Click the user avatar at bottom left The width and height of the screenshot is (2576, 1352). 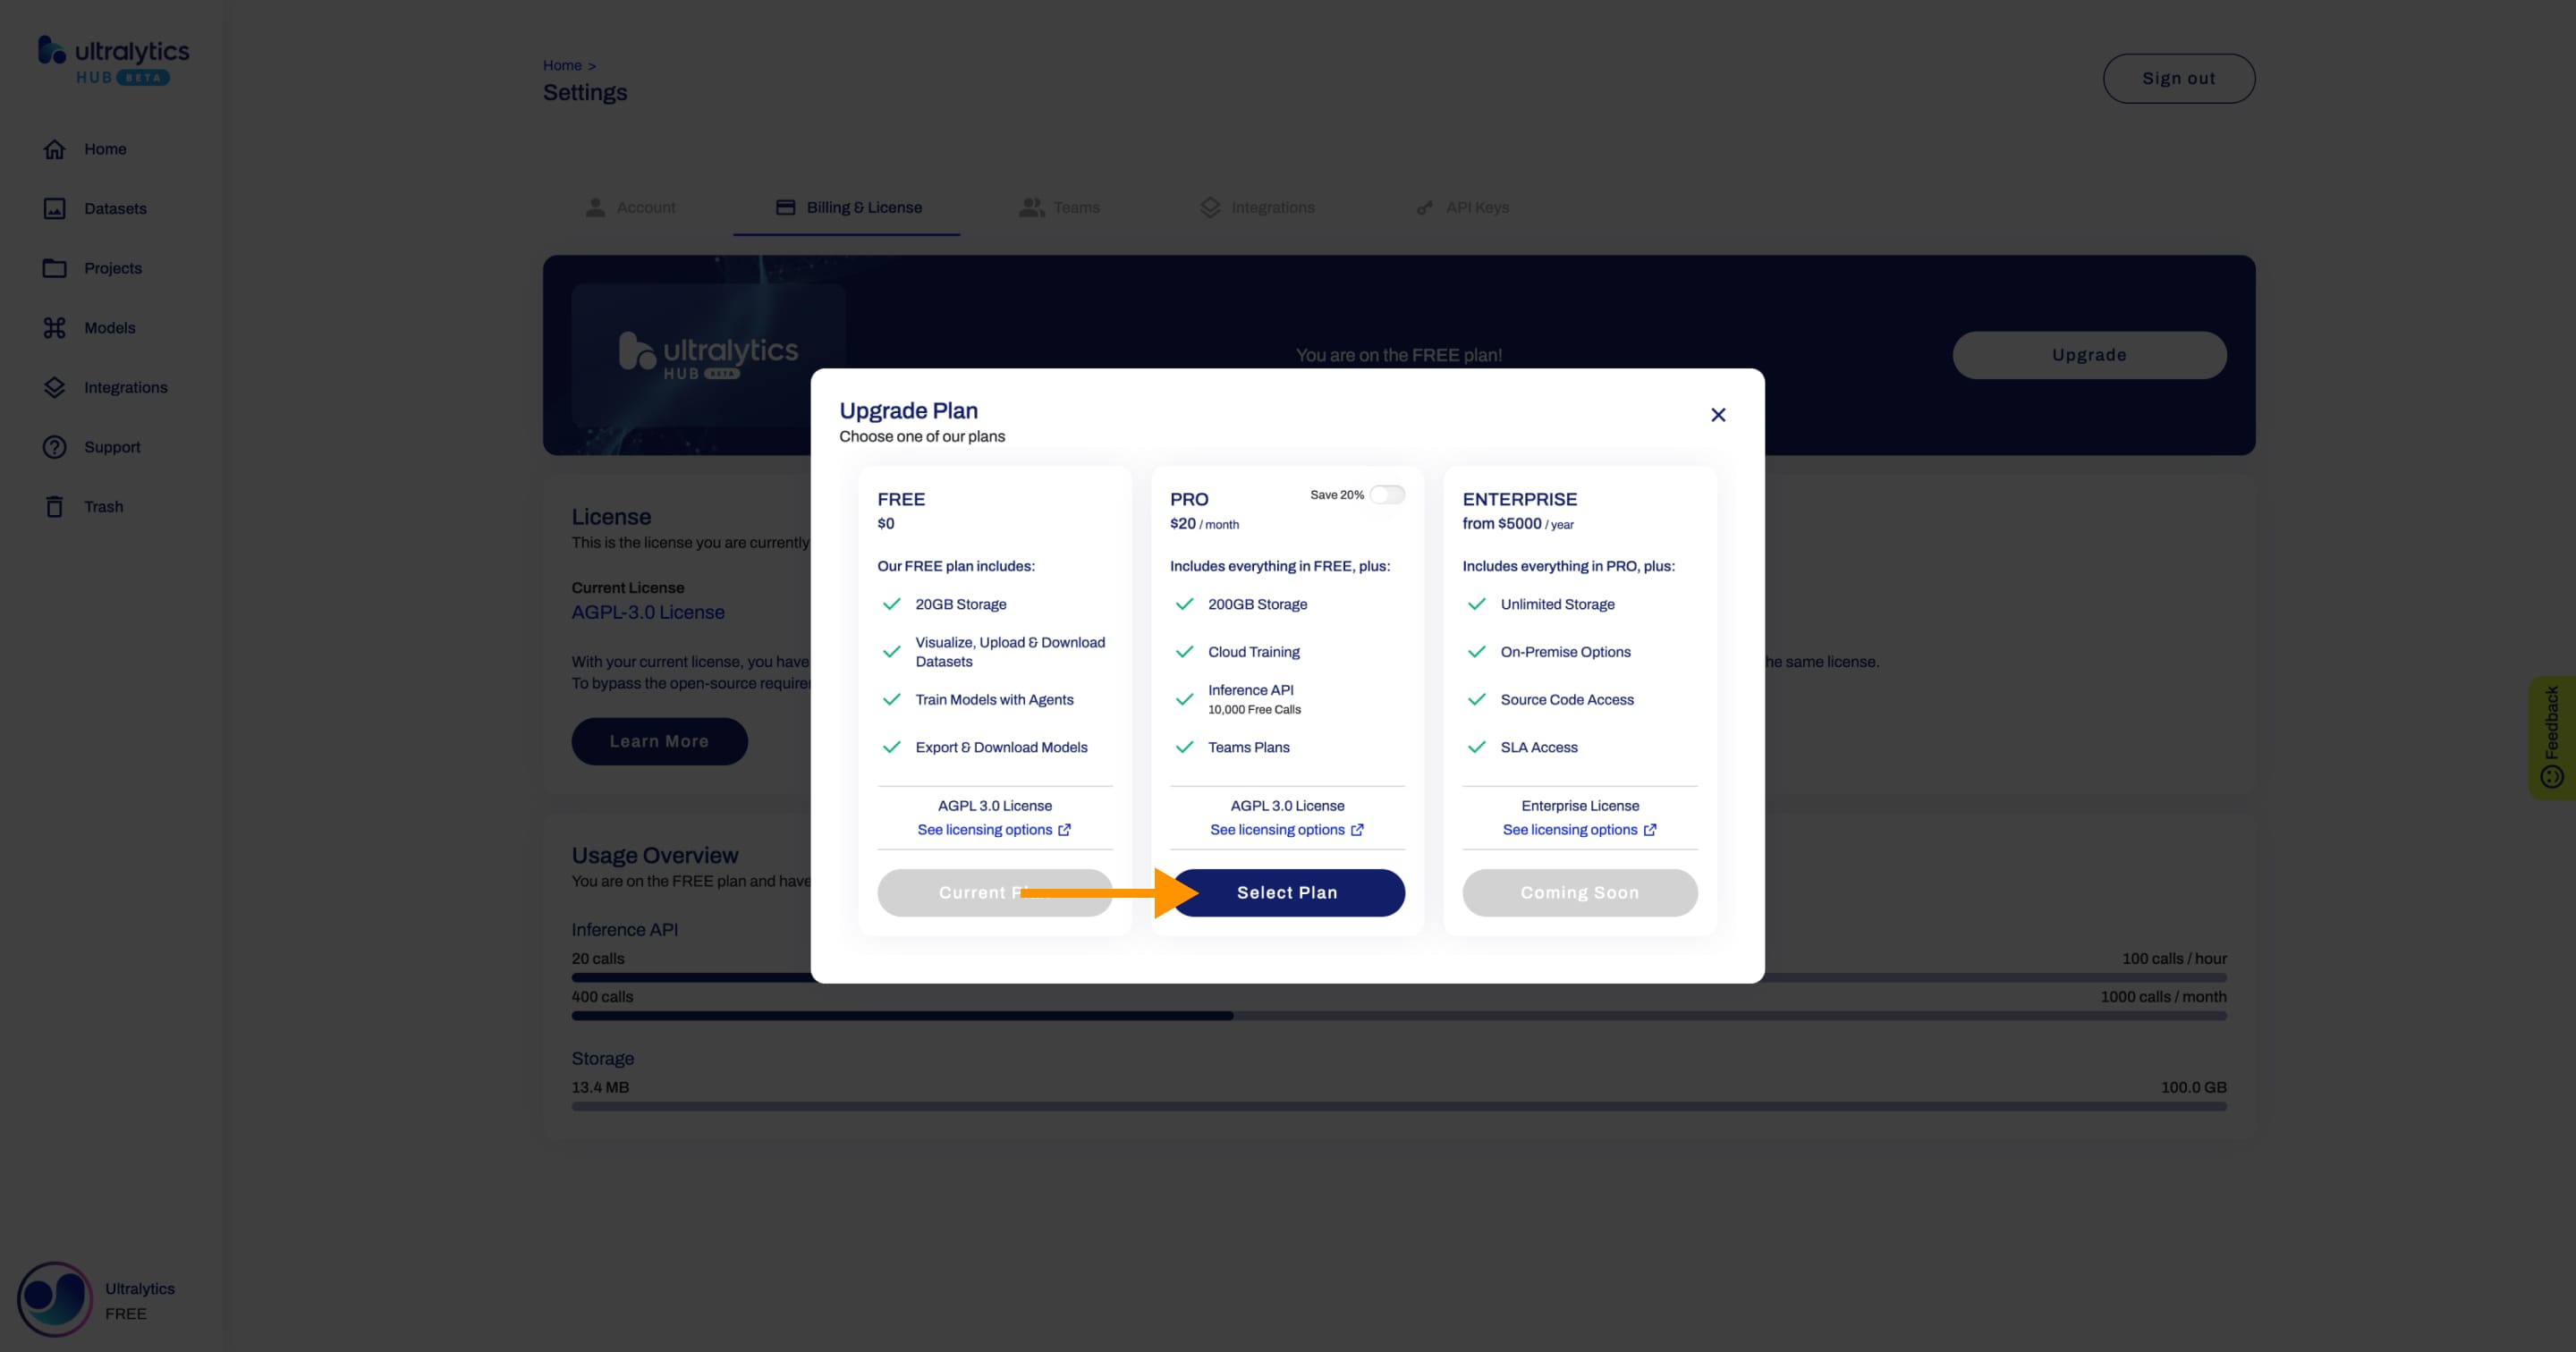pyautogui.click(x=53, y=1297)
